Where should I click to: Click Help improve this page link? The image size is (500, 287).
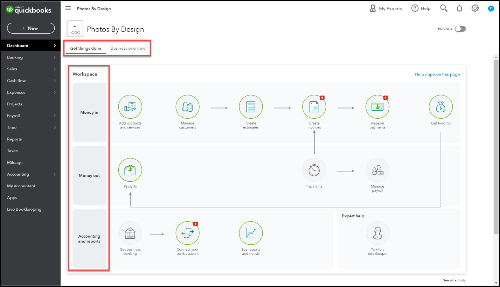(437, 74)
